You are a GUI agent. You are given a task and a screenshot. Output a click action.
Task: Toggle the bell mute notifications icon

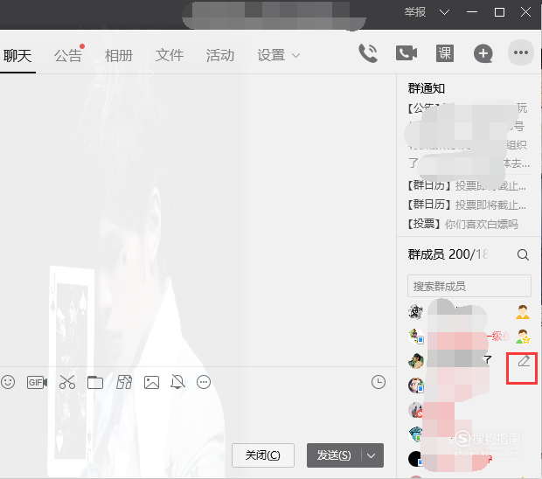[177, 382]
